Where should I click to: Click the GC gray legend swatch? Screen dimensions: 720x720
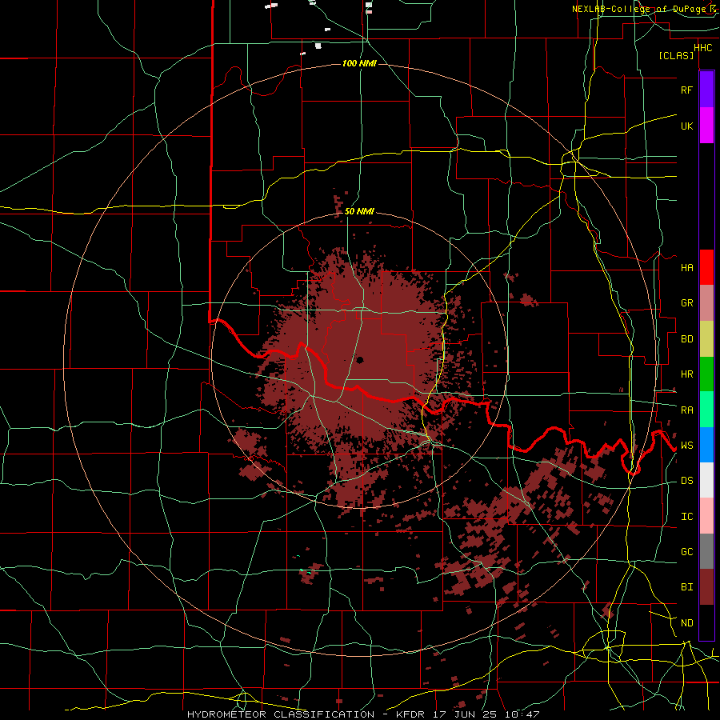pyautogui.click(x=706, y=551)
